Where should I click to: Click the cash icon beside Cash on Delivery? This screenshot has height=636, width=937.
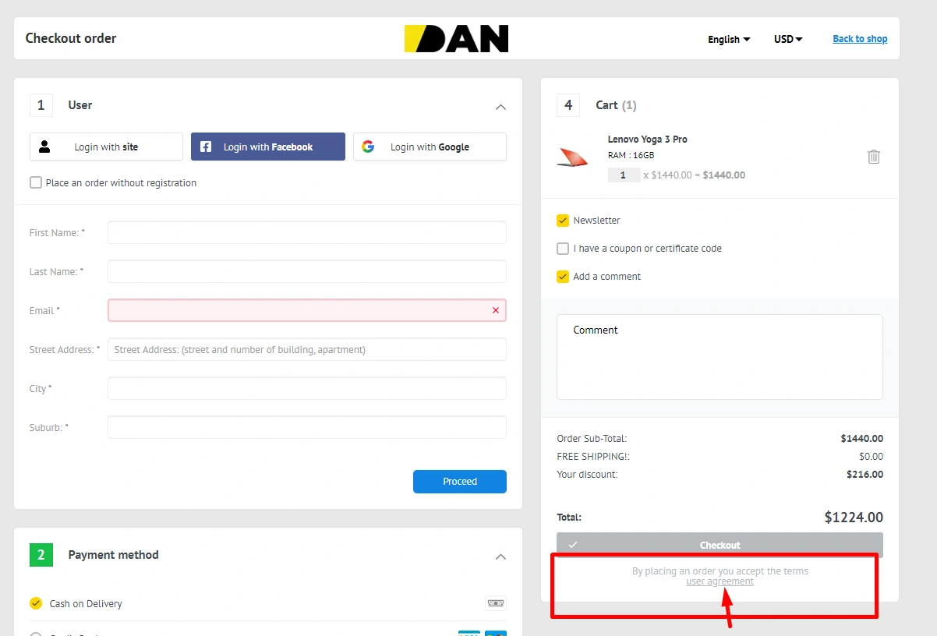point(495,603)
